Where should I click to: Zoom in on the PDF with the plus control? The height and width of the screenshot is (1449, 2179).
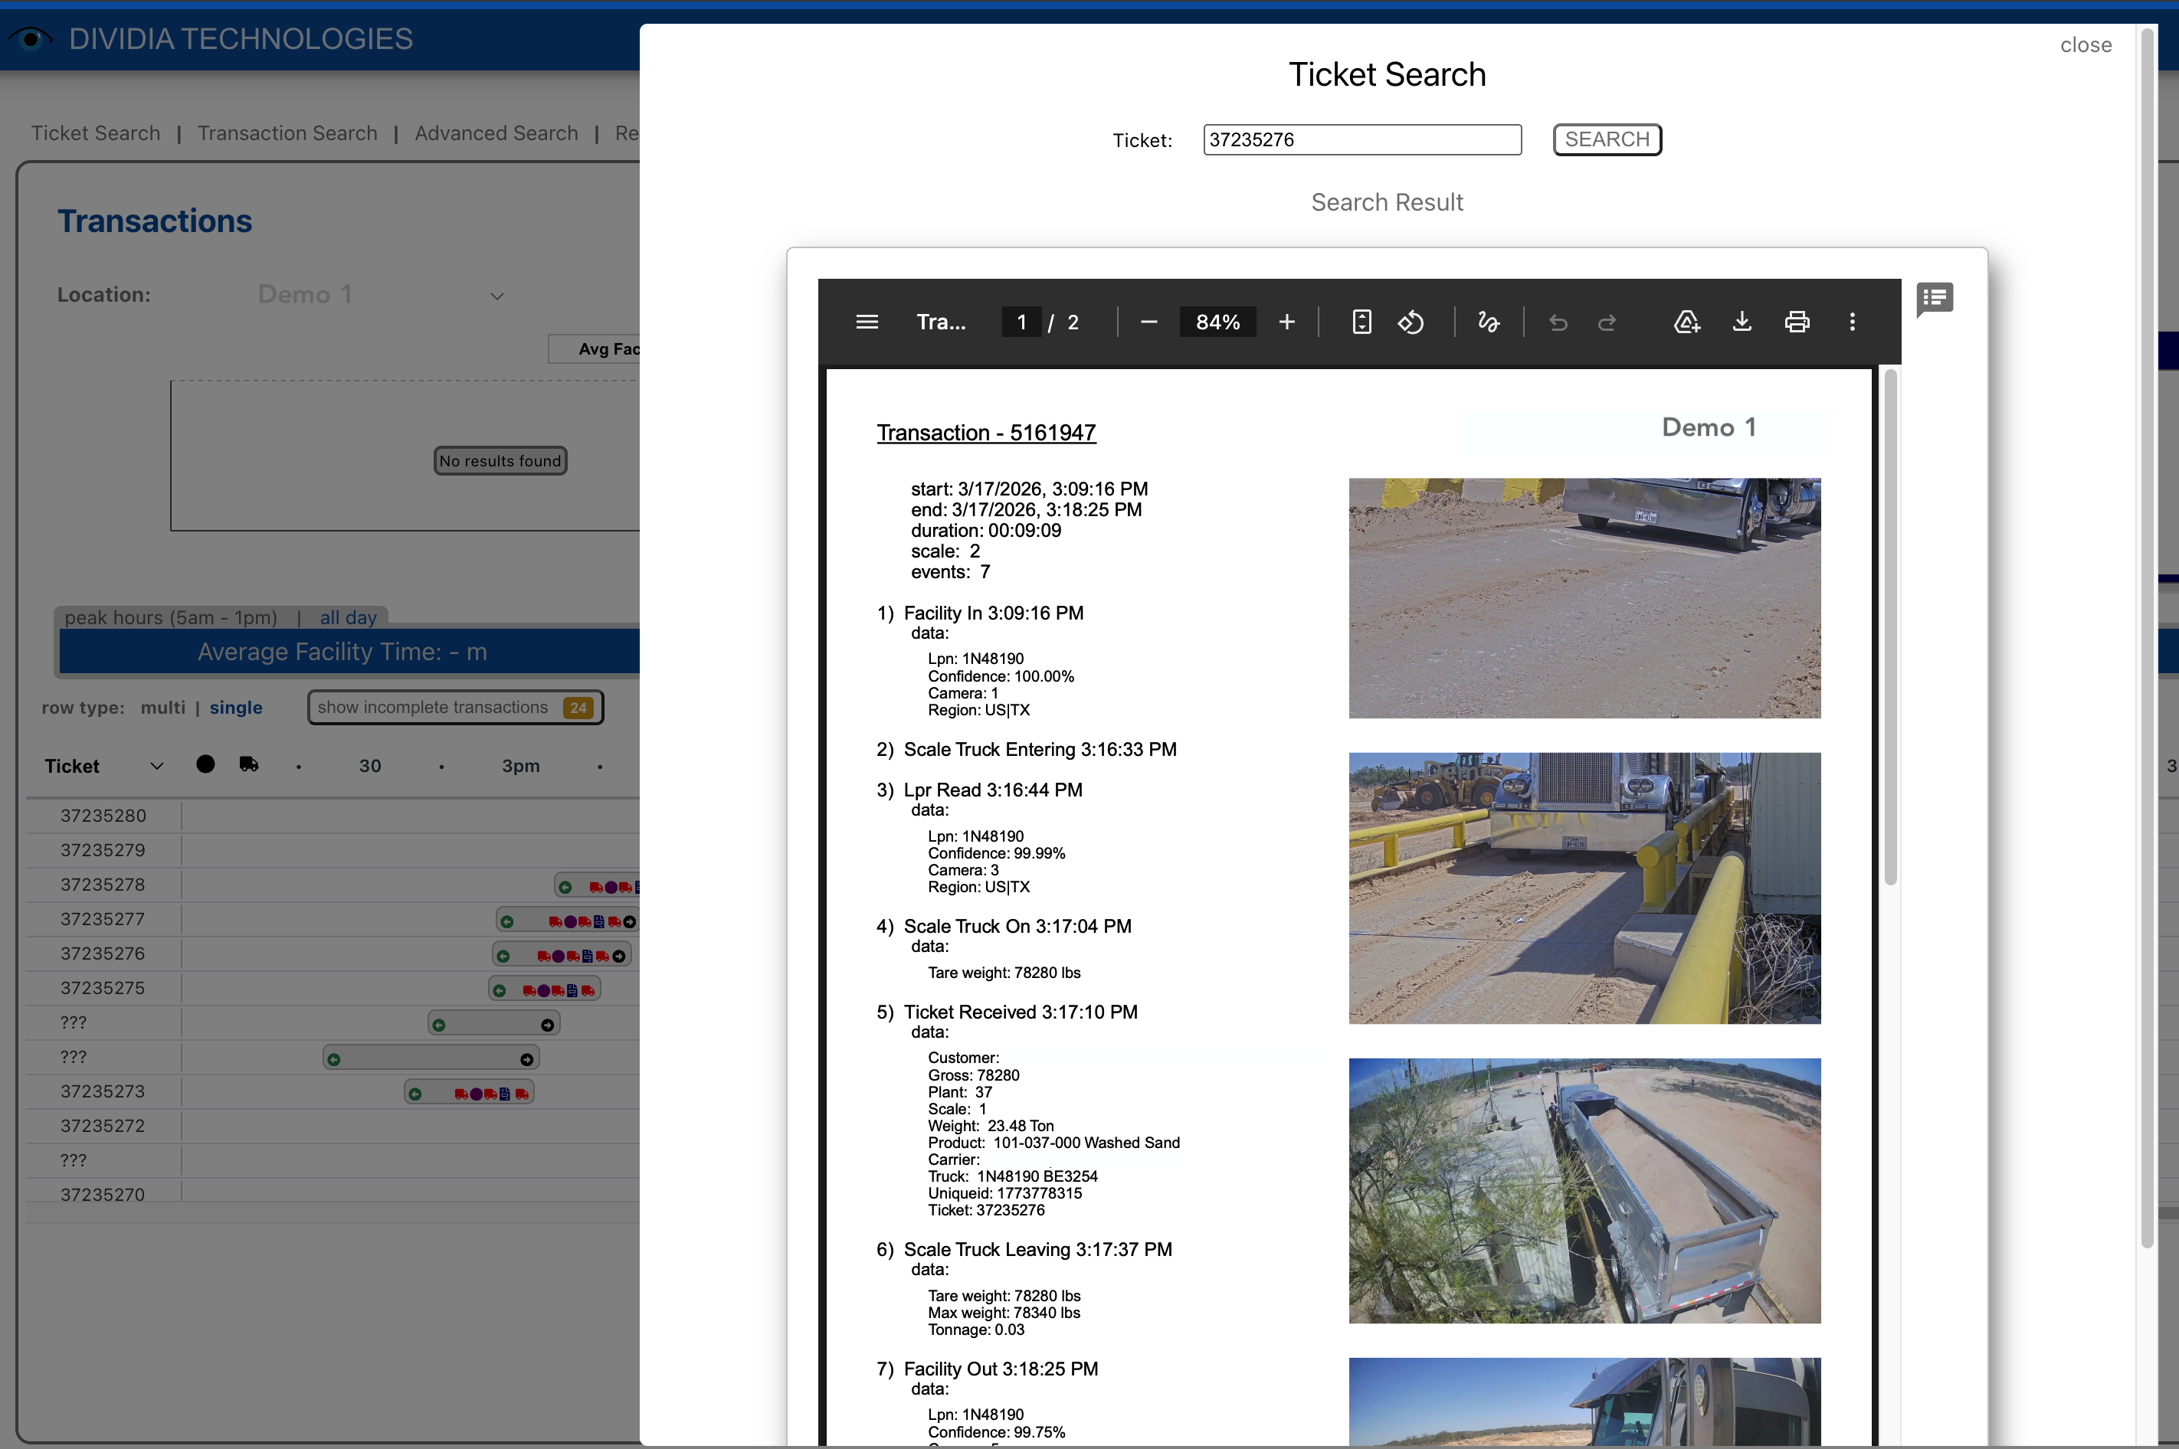click(x=1286, y=322)
